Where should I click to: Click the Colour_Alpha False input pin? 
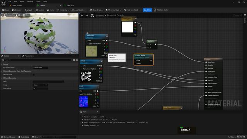point(135,63)
